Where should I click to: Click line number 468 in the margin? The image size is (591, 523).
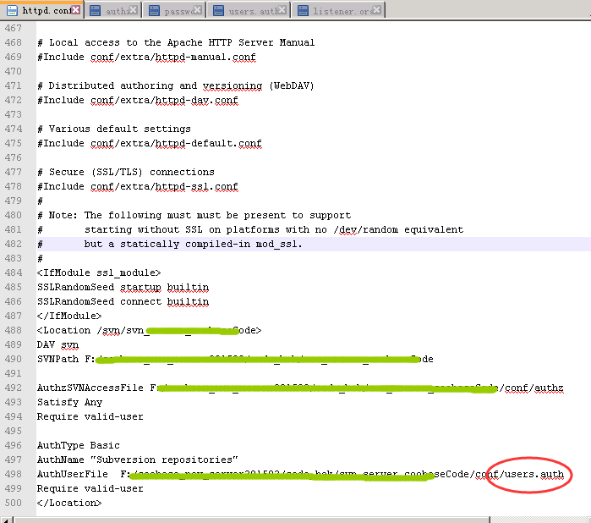[x=14, y=42]
